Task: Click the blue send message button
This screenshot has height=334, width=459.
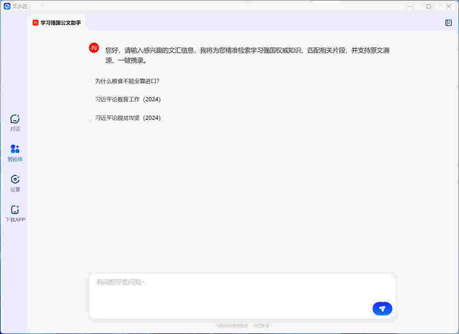Action: click(382, 309)
